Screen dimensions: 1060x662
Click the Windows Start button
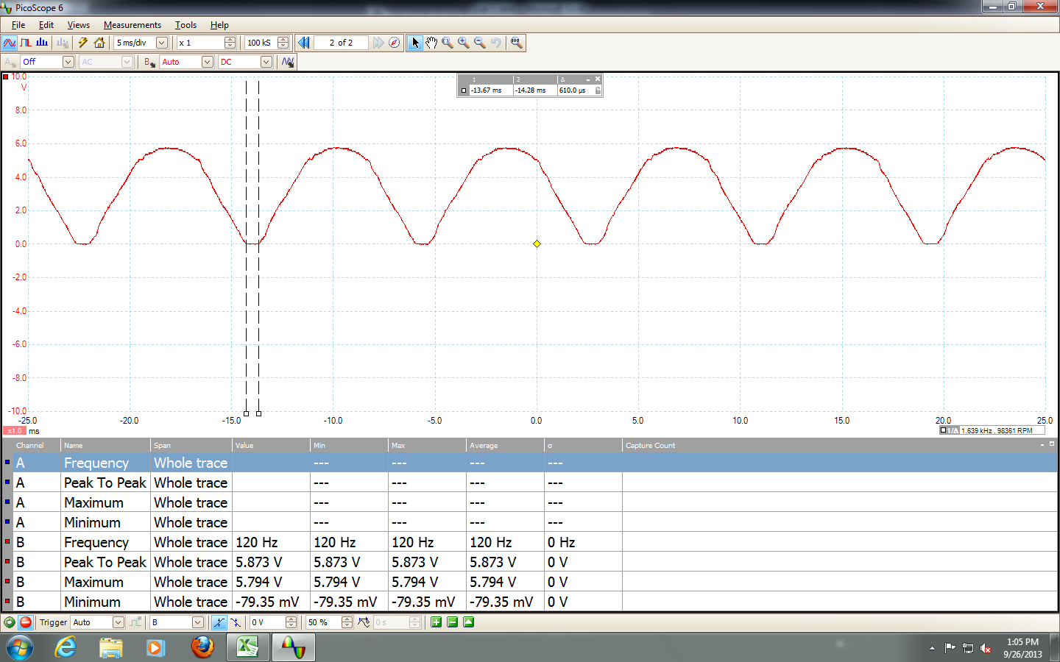(20, 647)
